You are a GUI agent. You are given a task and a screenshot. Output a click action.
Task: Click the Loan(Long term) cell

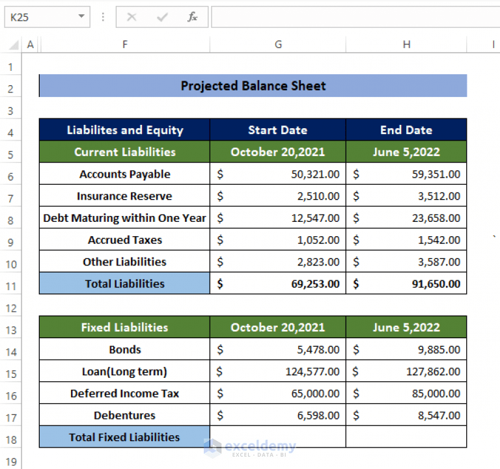(x=125, y=371)
